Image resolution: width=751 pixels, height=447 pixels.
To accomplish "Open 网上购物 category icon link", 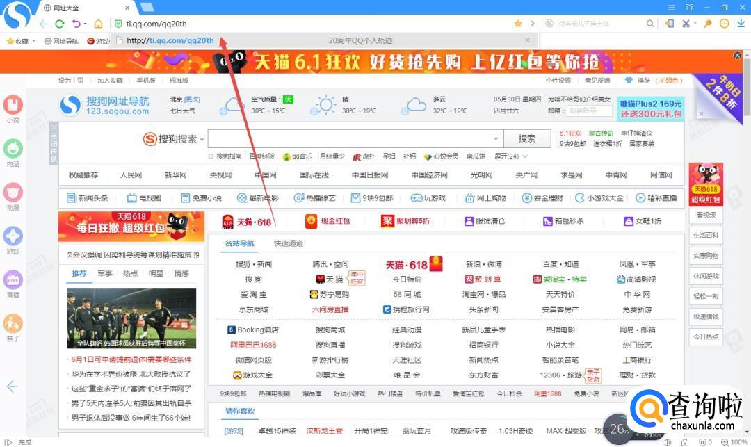I will point(485,197).
